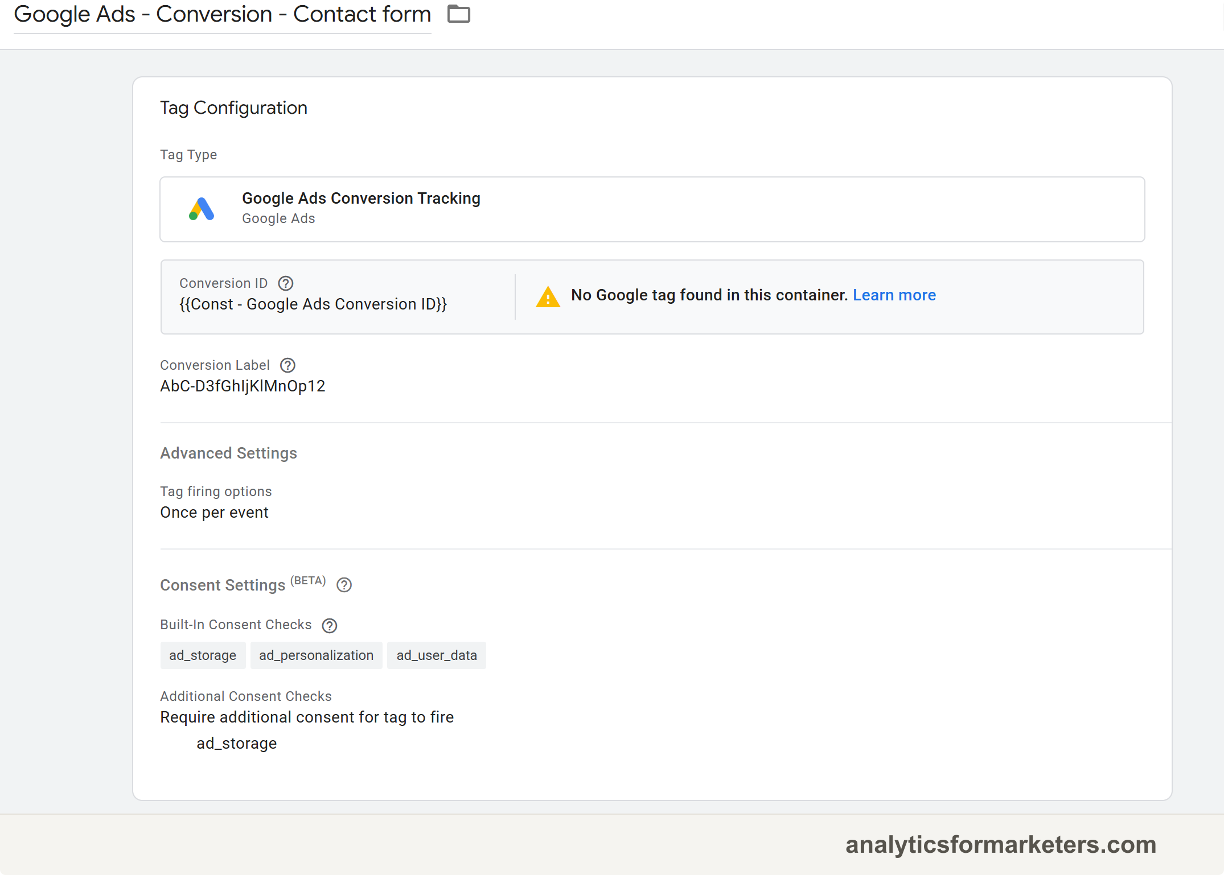
Task: Open Conversion Label help icon
Action: pos(288,365)
